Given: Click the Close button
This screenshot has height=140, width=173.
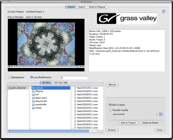Looking at the screenshot, I should pos(160,130).
